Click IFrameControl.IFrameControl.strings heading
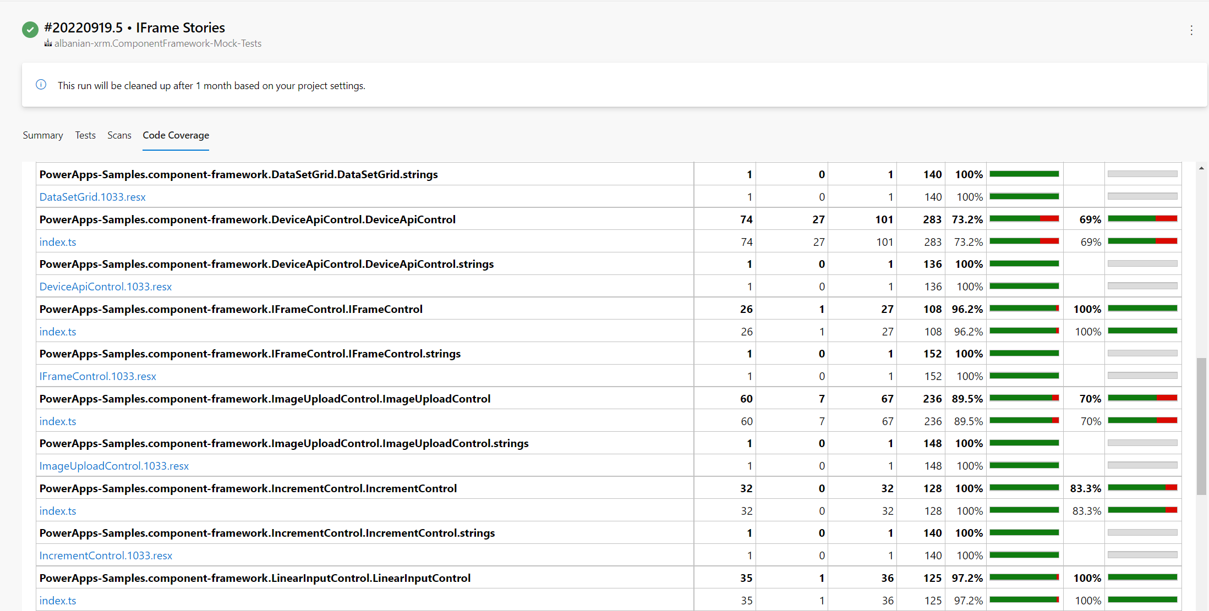The width and height of the screenshot is (1209, 611). (250, 354)
